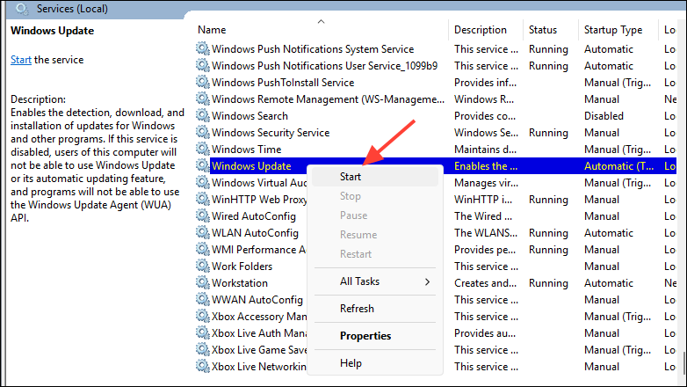687x387 pixels.
Task: Select the Windows PushToInstall Service name
Action: tap(283, 83)
